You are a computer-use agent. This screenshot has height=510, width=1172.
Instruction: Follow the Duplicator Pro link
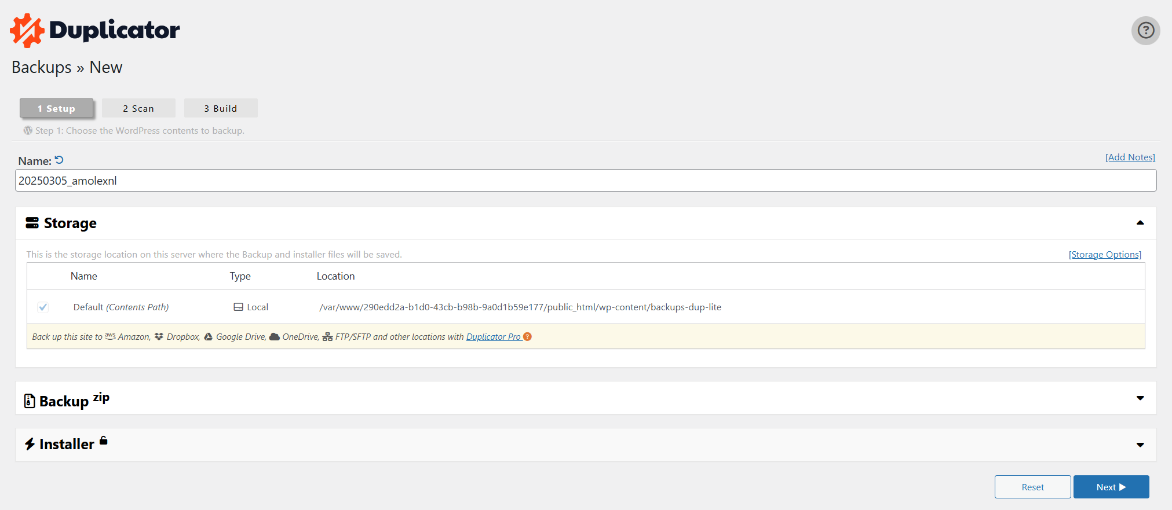coord(494,336)
